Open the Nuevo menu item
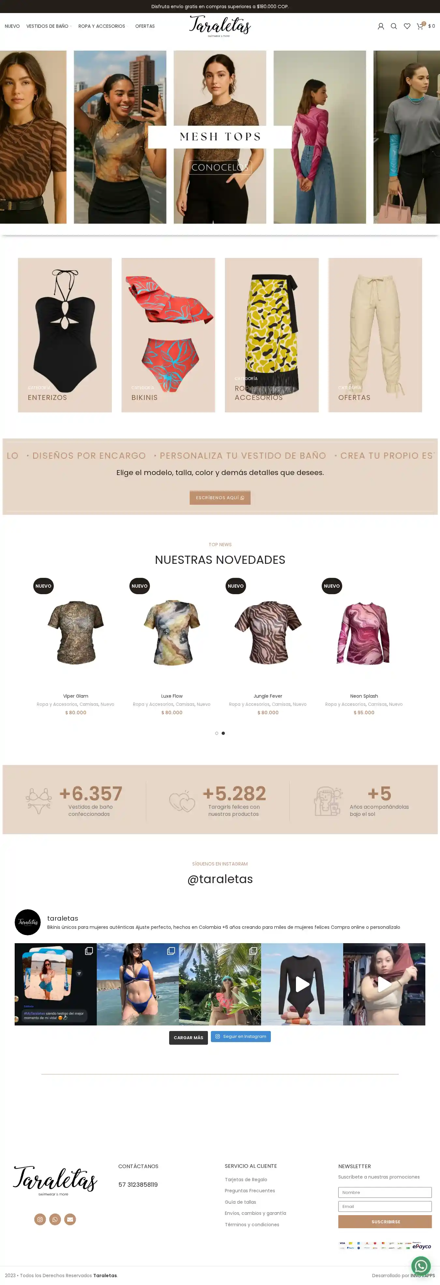This screenshot has width=440, height=1285. coord(12,26)
